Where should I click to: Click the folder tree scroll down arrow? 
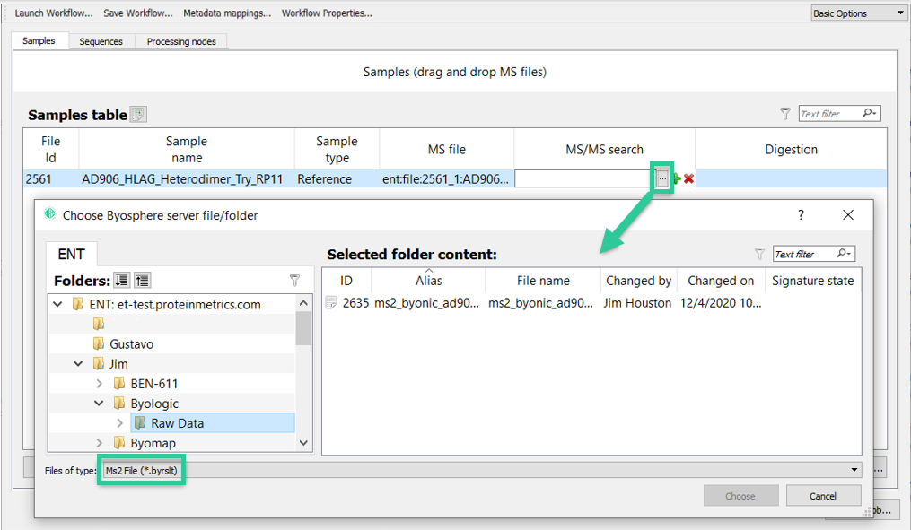pyautogui.click(x=303, y=443)
